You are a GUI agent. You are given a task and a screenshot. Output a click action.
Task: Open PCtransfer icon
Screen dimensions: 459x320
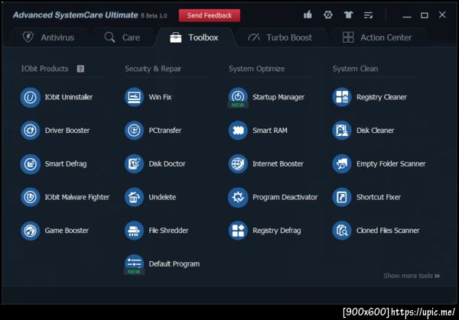(x=134, y=131)
